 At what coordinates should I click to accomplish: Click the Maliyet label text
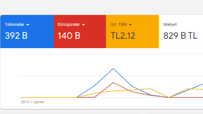pyautogui.click(x=170, y=25)
